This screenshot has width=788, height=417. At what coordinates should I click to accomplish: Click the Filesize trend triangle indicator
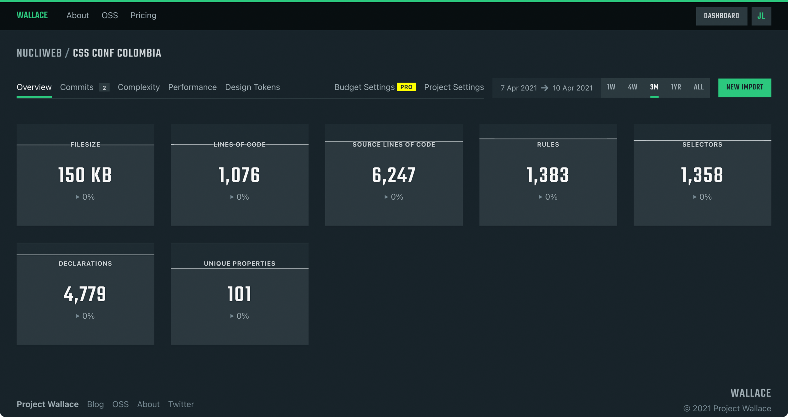pyautogui.click(x=78, y=197)
